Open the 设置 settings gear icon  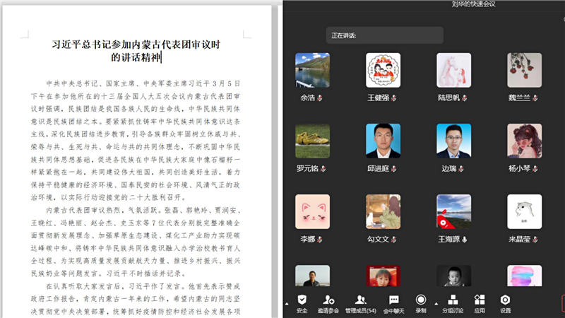point(505,300)
